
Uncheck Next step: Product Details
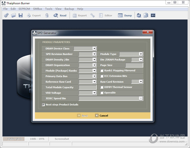pyautogui.click(x=43, y=105)
